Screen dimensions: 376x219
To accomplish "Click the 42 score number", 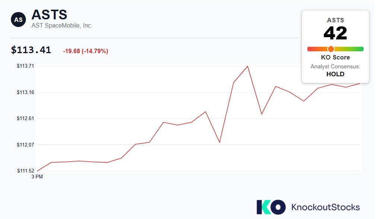I will (335, 33).
